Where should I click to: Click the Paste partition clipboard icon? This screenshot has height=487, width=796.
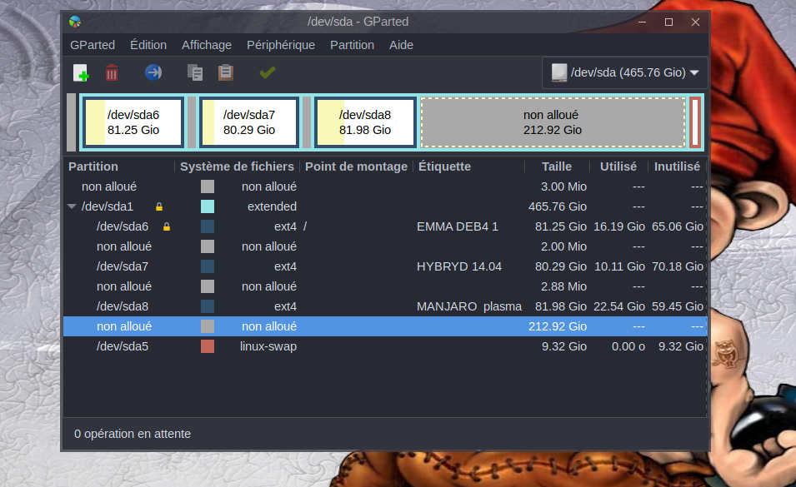pyautogui.click(x=226, y=72)
